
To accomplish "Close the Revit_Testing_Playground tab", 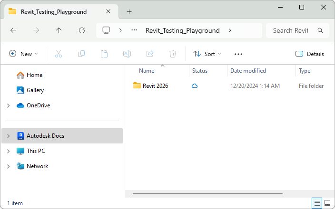I will pyautogui.click(x=108, y=11).
